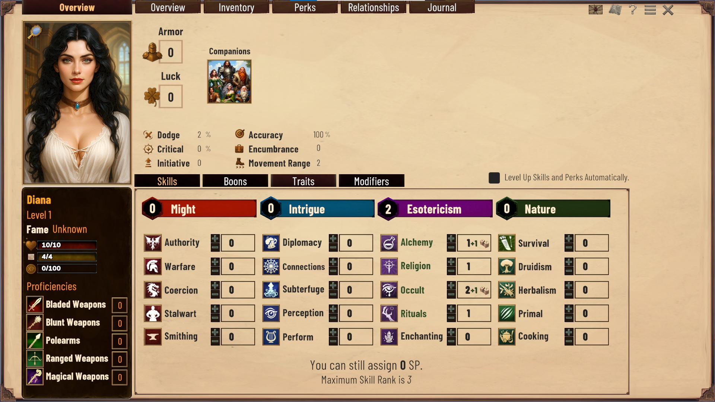Click the Alchemy skill flask icon
715x402 pixels.
[x=389, y=243]
